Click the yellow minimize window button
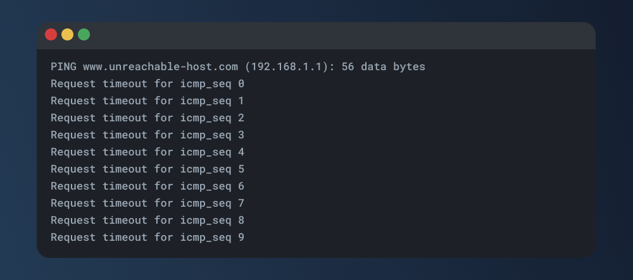The image size is (633, 280). (x=67, y=35)
